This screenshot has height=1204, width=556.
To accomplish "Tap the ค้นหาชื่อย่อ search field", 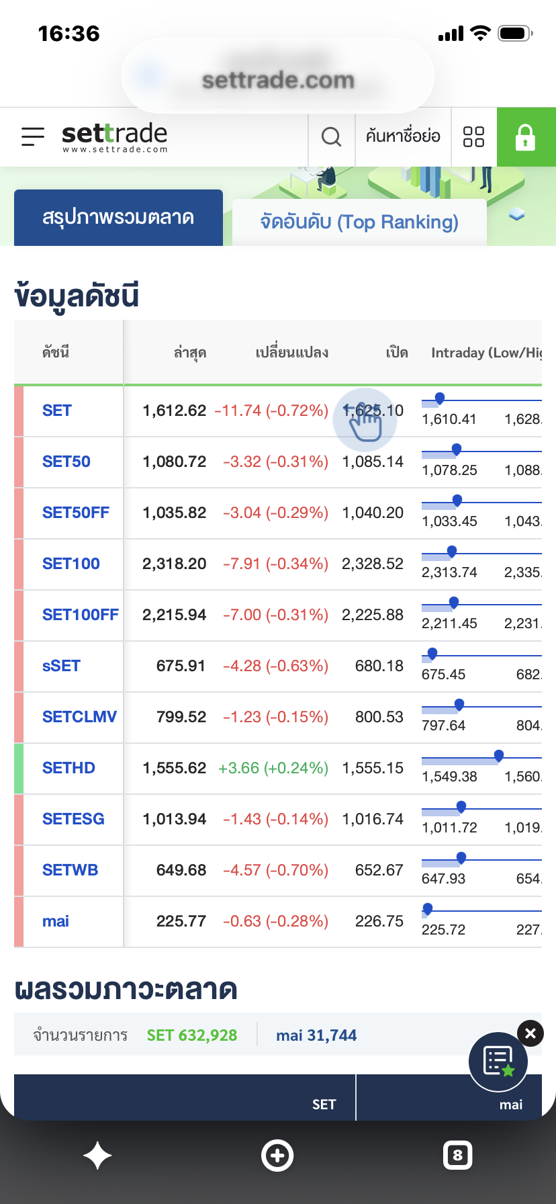I will (x=403, y=136).
